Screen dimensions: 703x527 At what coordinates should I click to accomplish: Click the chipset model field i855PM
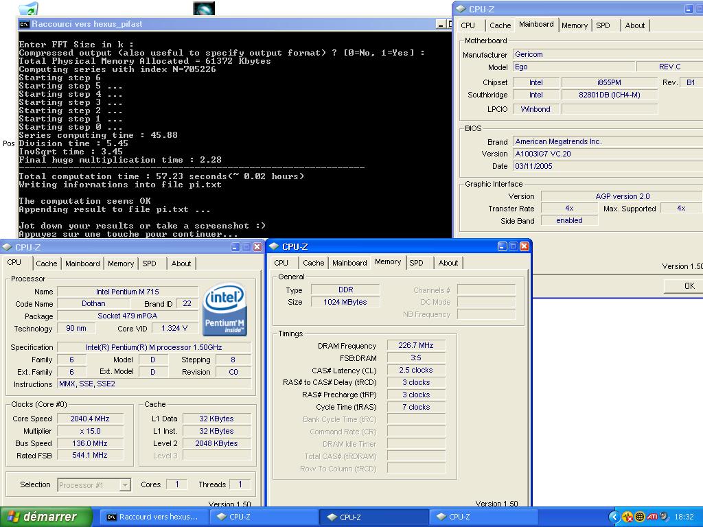(x=610, y=82)
